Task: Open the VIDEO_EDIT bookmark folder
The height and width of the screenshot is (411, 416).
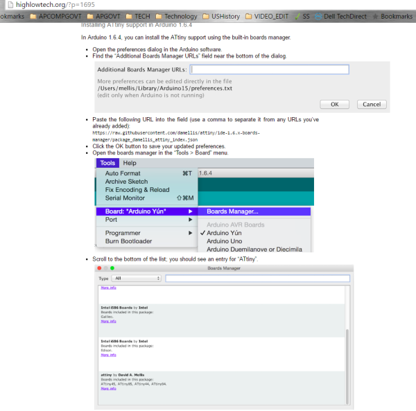Action: (x=267, y=17)
